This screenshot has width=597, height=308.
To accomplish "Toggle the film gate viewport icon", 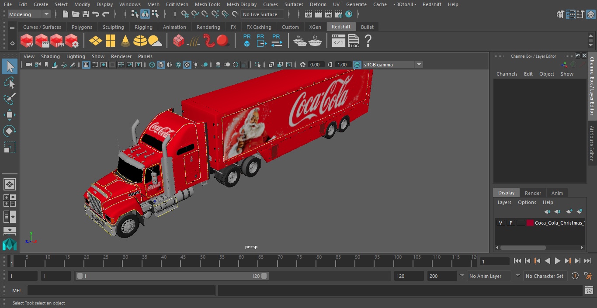I will click(95, 65).
